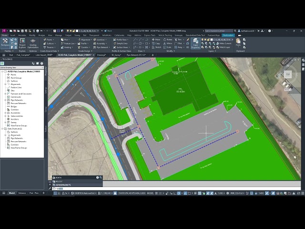Click the application menu C logo button
305x229 pixels.
coord(4,31)
